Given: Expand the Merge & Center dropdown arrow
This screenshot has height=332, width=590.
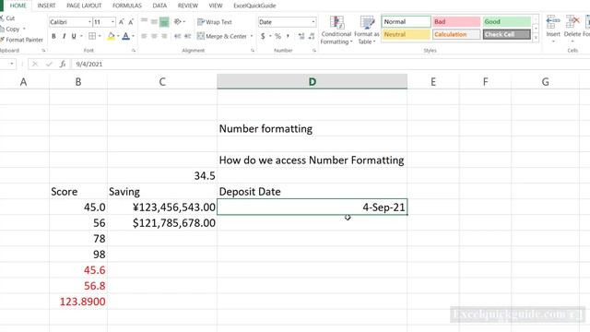Looking at the screenshot, I should [252, 36].
